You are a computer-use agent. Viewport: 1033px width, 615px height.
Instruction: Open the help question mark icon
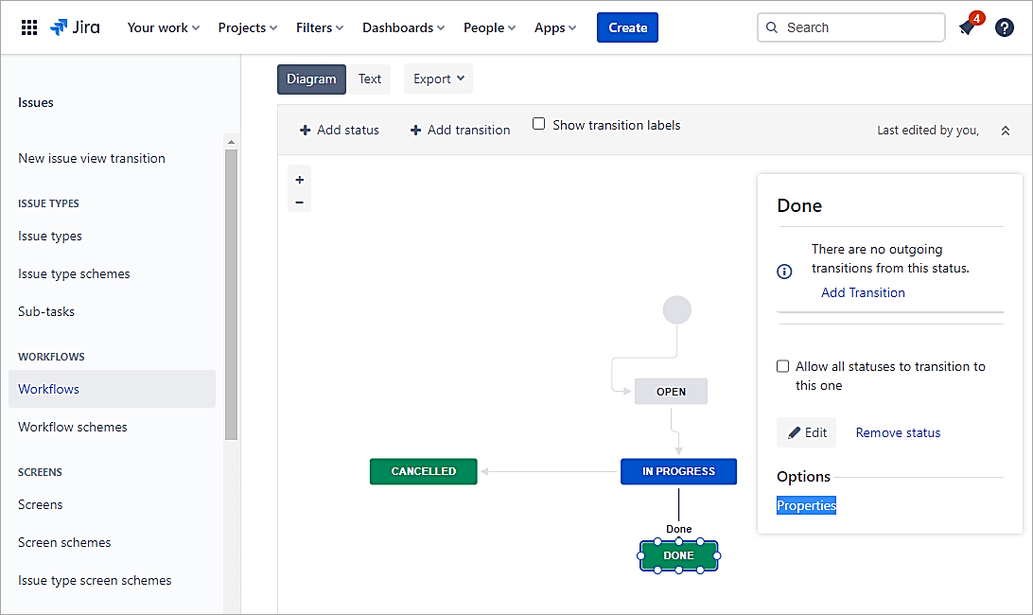pyautogui.click(x=1005, y=27)
